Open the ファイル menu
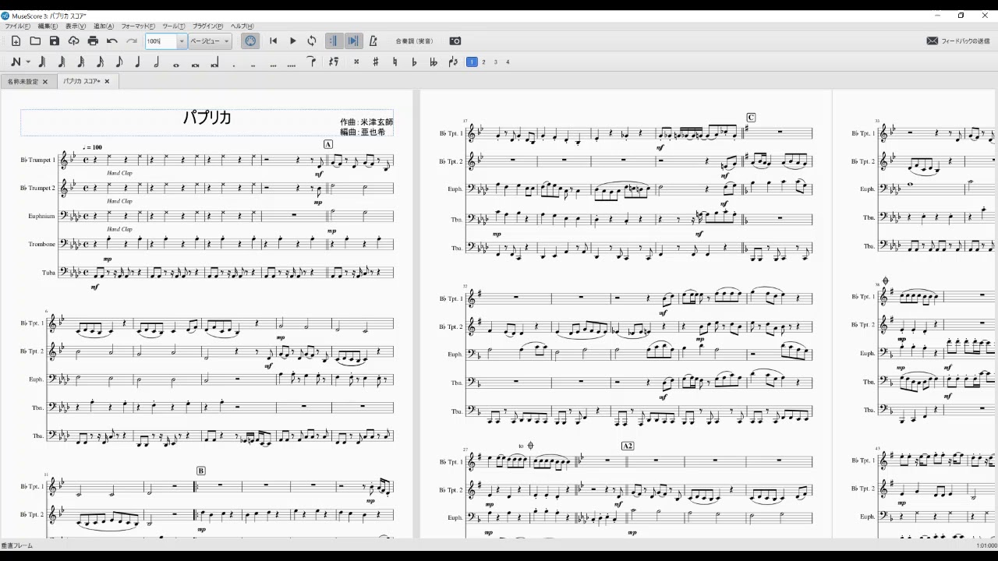This screenshot has height=561, width=998. 17,26
